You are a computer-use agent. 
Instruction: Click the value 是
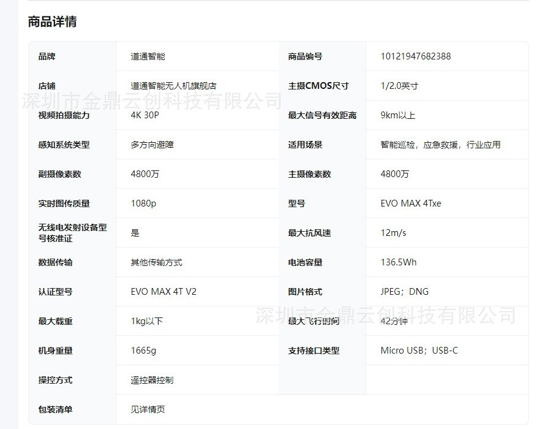135,233
